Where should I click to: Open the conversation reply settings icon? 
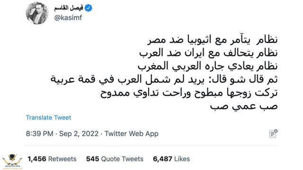tap(273, 134)
